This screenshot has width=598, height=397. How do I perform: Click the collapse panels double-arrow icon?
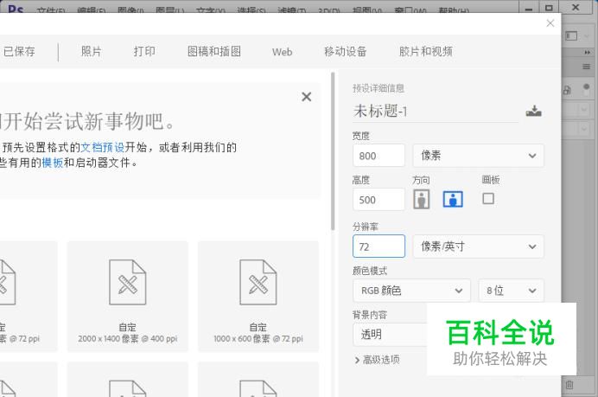pyautogui.click(x=588, y=52)
